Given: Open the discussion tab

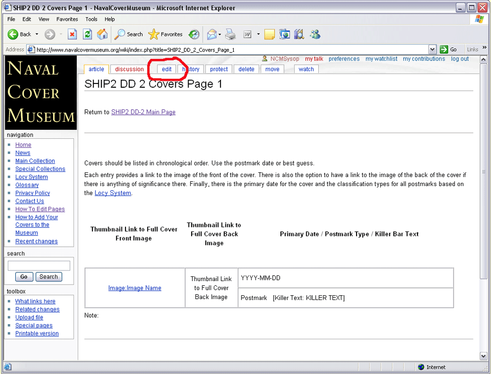Looking at the screenshot, I should tap(129, 69).
